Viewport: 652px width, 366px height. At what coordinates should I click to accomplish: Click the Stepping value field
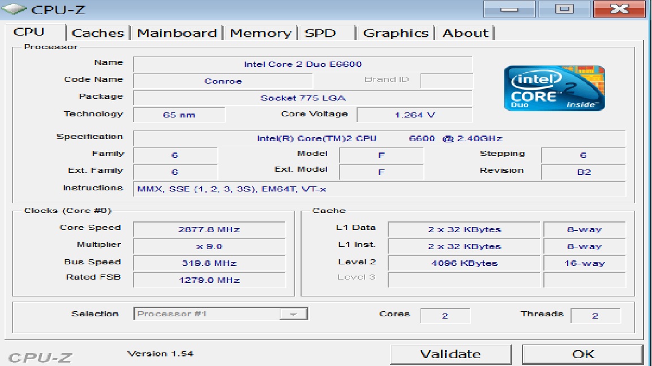pos(584,155)
